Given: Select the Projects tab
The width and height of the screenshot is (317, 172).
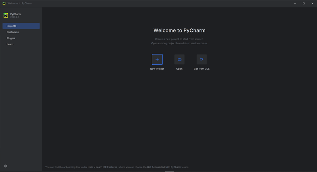Looking at the screenshot, I should tap(21, 26).
